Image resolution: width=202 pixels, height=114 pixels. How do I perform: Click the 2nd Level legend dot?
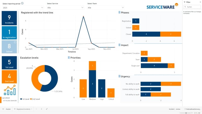[x=31, y=99]
